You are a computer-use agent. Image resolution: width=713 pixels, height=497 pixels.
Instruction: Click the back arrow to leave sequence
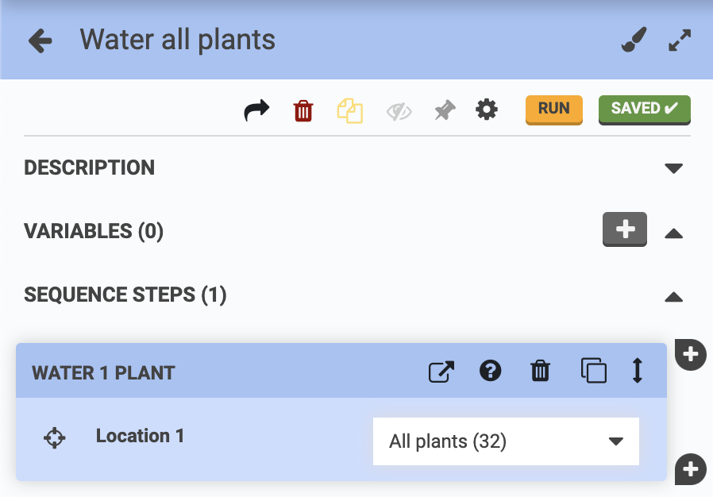[40, 40]
